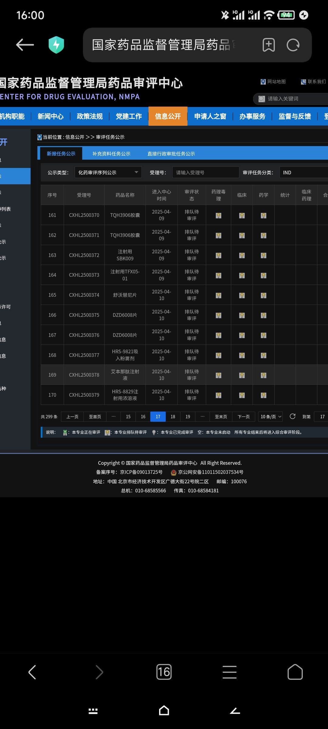Open the 办事服务 menu
328x729 pixels.
click(252, 116)
